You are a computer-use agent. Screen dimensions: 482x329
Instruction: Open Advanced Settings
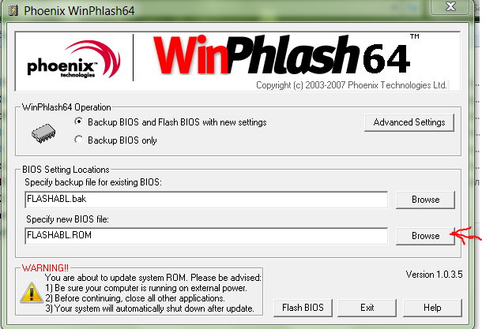[x=409, y=122]
